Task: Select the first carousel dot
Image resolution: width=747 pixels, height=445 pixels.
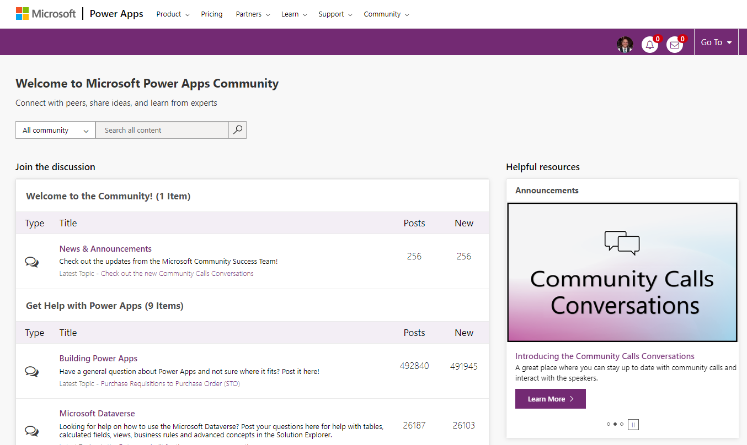Action: 609,424
